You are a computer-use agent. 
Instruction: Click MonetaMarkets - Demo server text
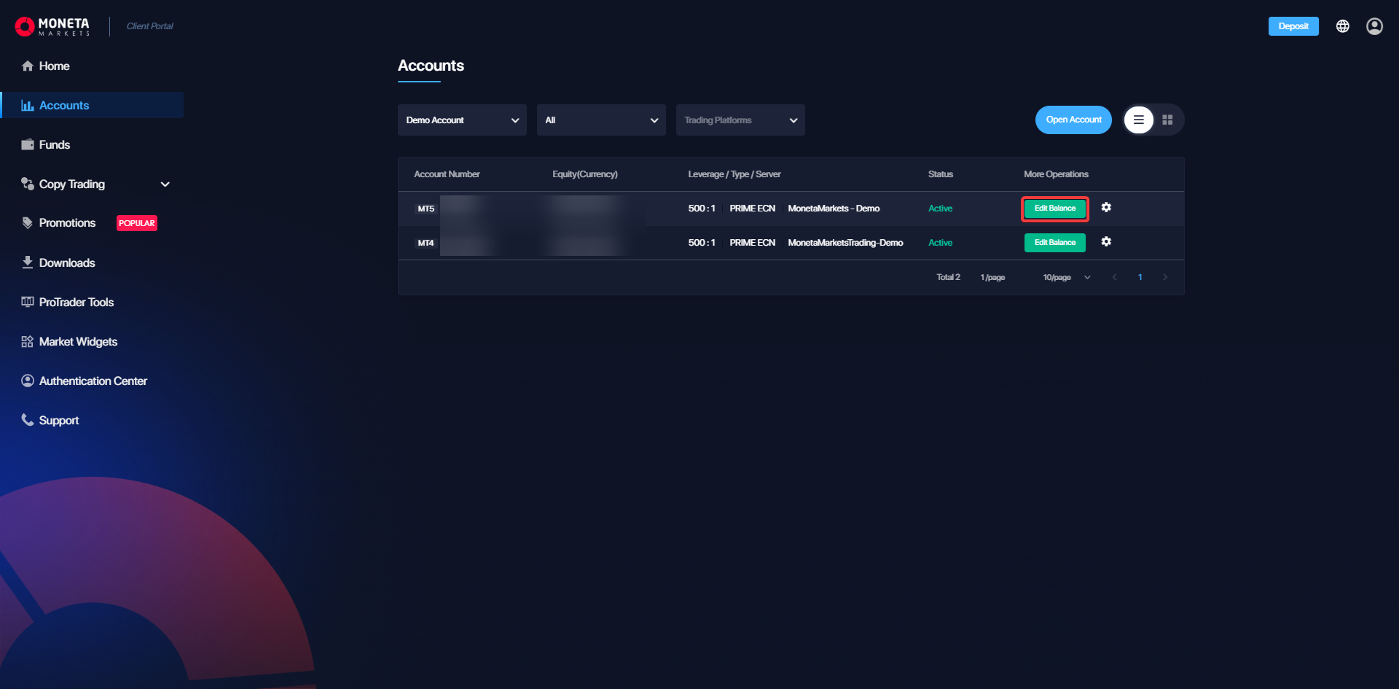click(x=834, y=209)
